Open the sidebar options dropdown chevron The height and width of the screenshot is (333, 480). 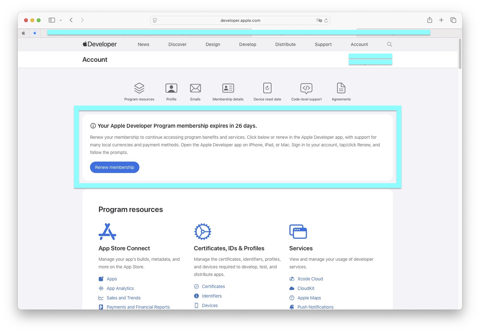tap(61, 20)
